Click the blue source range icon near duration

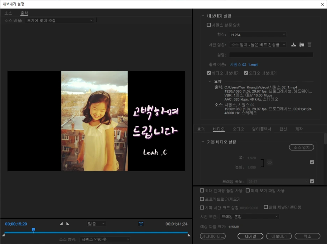tap(141, 223)
